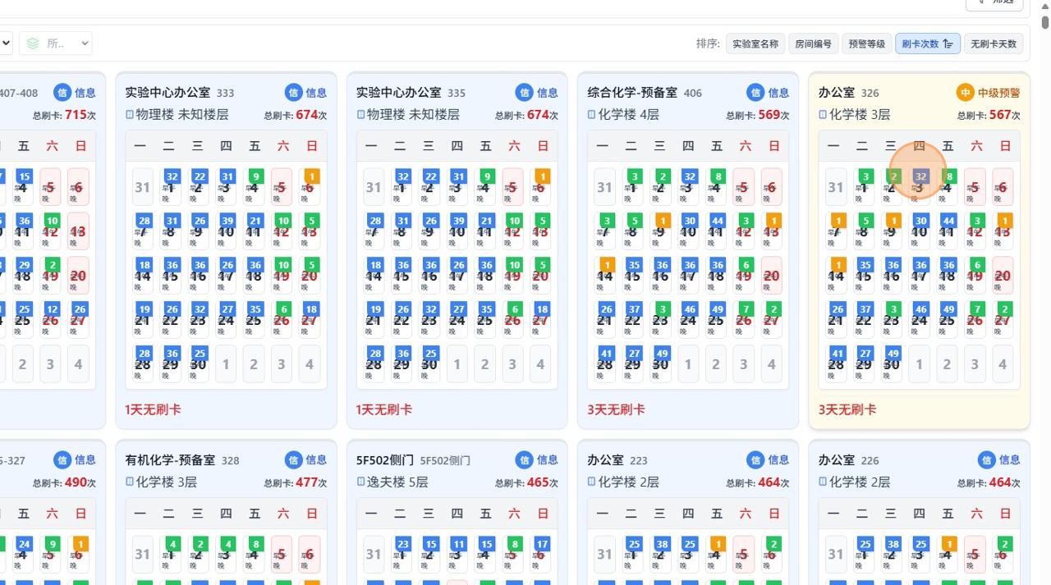Click 1天无刷卡 text in room 333 card
The image size is (1051, 585).
click(154, 409)
